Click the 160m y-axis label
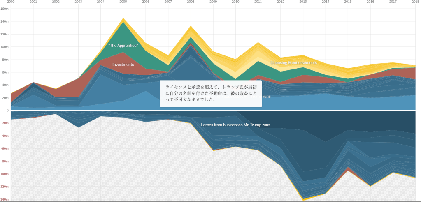 pos(5,9)
